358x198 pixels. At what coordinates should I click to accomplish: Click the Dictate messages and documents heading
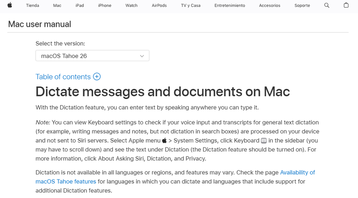click(x=163, y=91)
